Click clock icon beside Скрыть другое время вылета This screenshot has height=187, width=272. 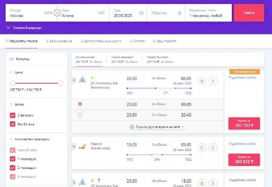point(132,127)
